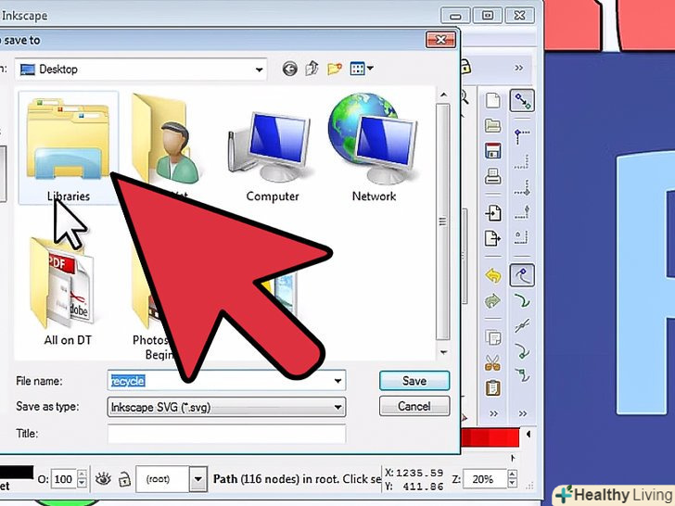Image resolution: width=675 pixels, height=506 pixels.
Task: Expand the File name dropdown arrow
Action: click(x=337, y=381)
